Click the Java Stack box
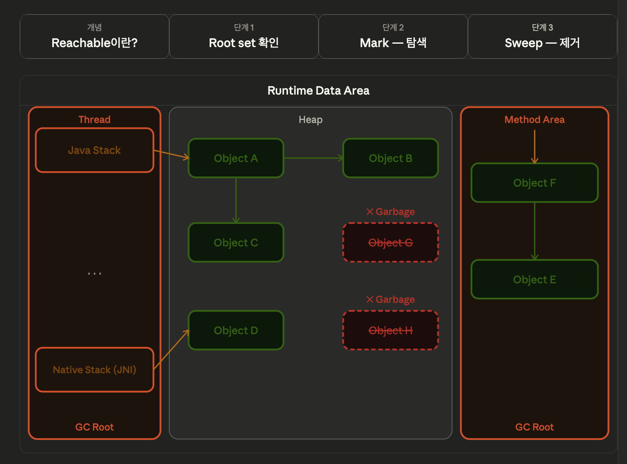This screenshot has height=464, width=627. 95,150
